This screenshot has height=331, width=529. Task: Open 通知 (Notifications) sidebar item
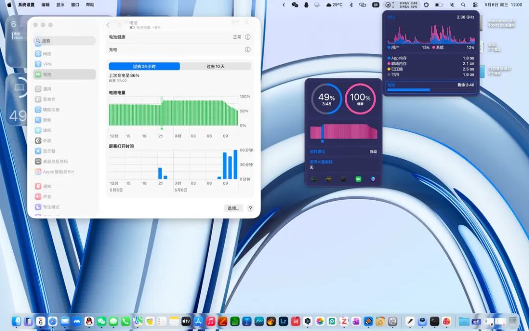click(64, 186)
